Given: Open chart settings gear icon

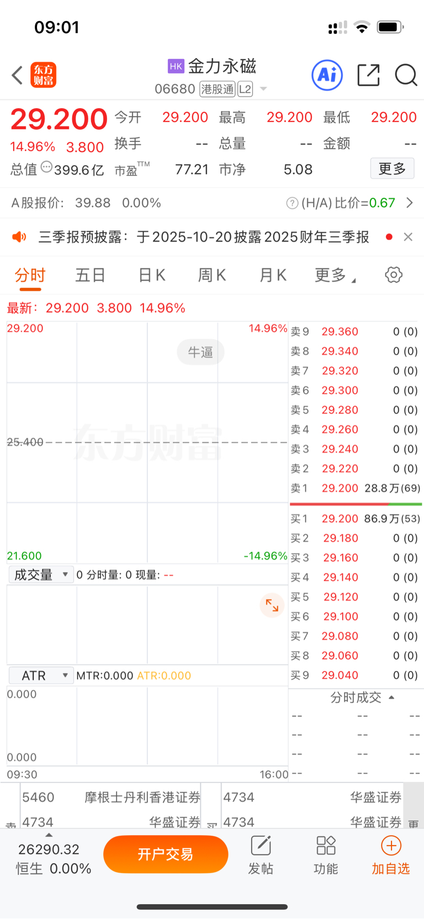Looking at the screenshot, I should pyautogui.click(x=394, y=275).
